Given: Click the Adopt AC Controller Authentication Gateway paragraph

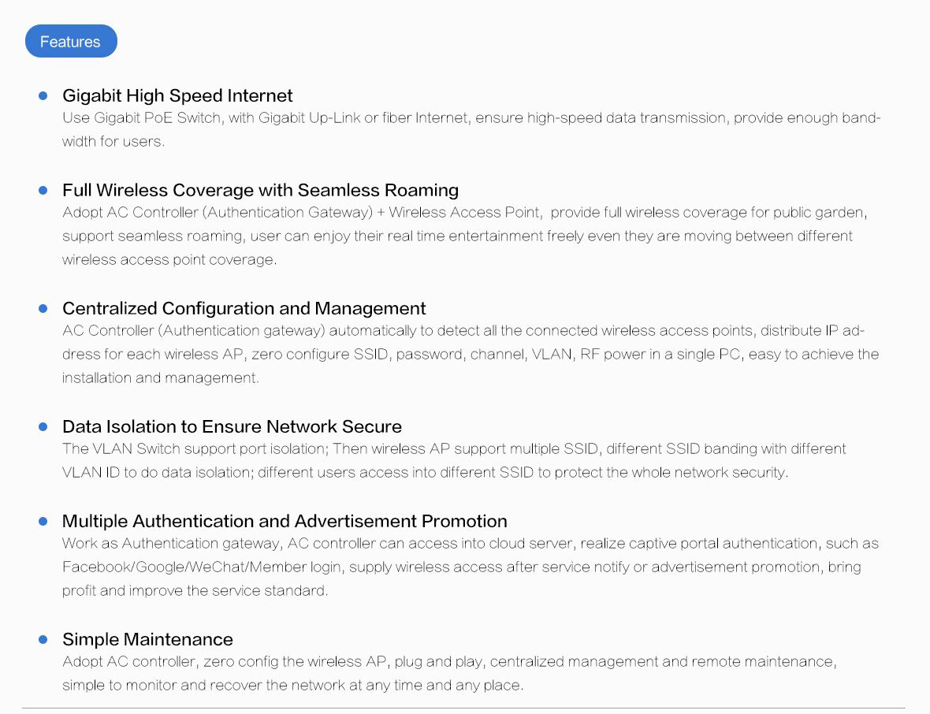Looking at the screenshot, I should (465, 236).
